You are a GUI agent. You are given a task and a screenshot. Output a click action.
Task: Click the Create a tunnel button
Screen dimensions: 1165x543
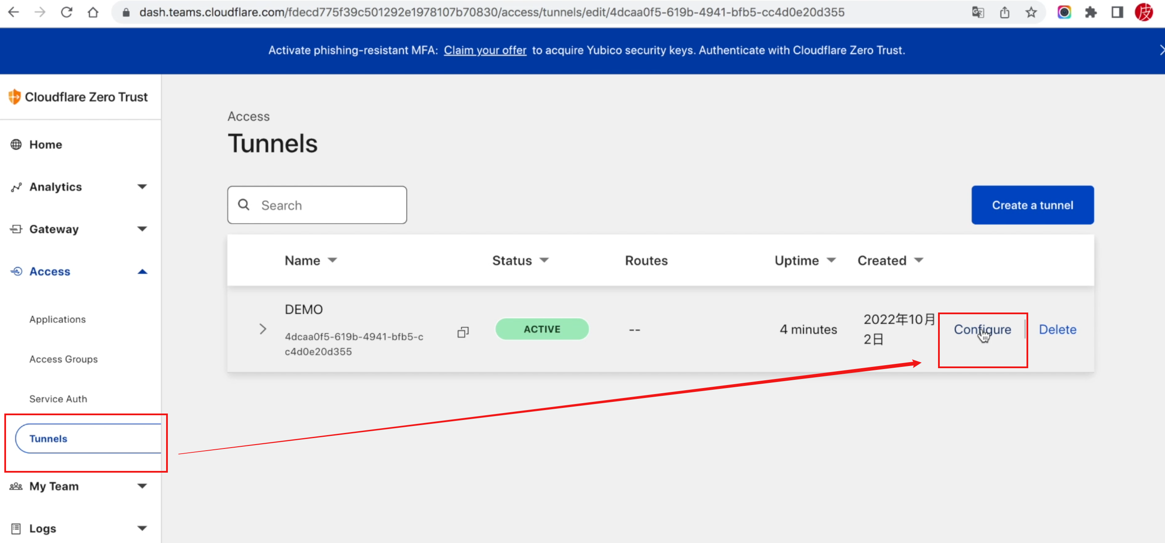[1032, 205]
